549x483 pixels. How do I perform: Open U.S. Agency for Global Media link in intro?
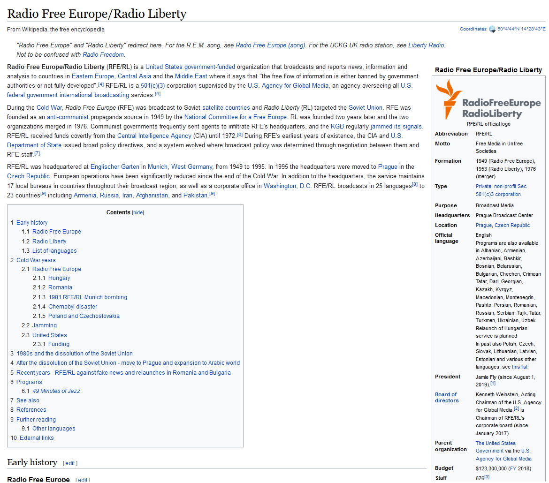click(288, 86)
